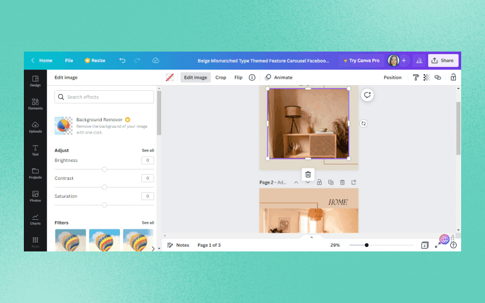Open the Elements sidebar tab

[x=35, y=104]
